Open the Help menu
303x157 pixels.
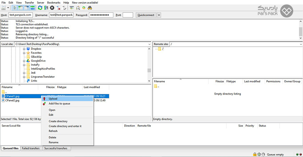66,3
